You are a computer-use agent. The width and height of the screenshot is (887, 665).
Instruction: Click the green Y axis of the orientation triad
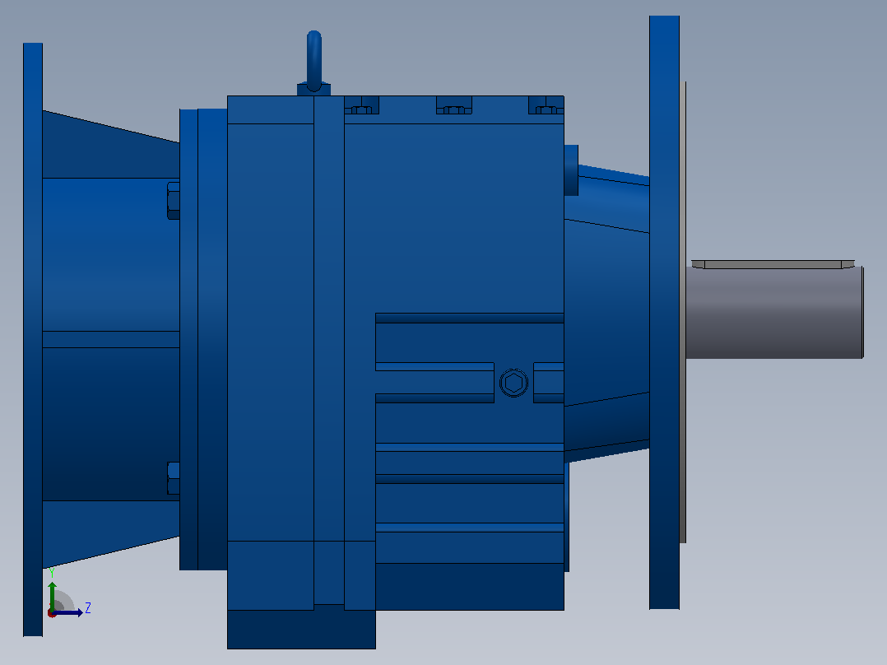click(52, 597)
